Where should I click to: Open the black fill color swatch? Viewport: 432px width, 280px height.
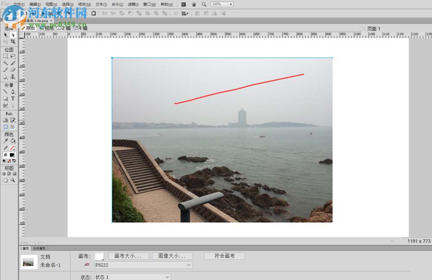click(12, 155)
